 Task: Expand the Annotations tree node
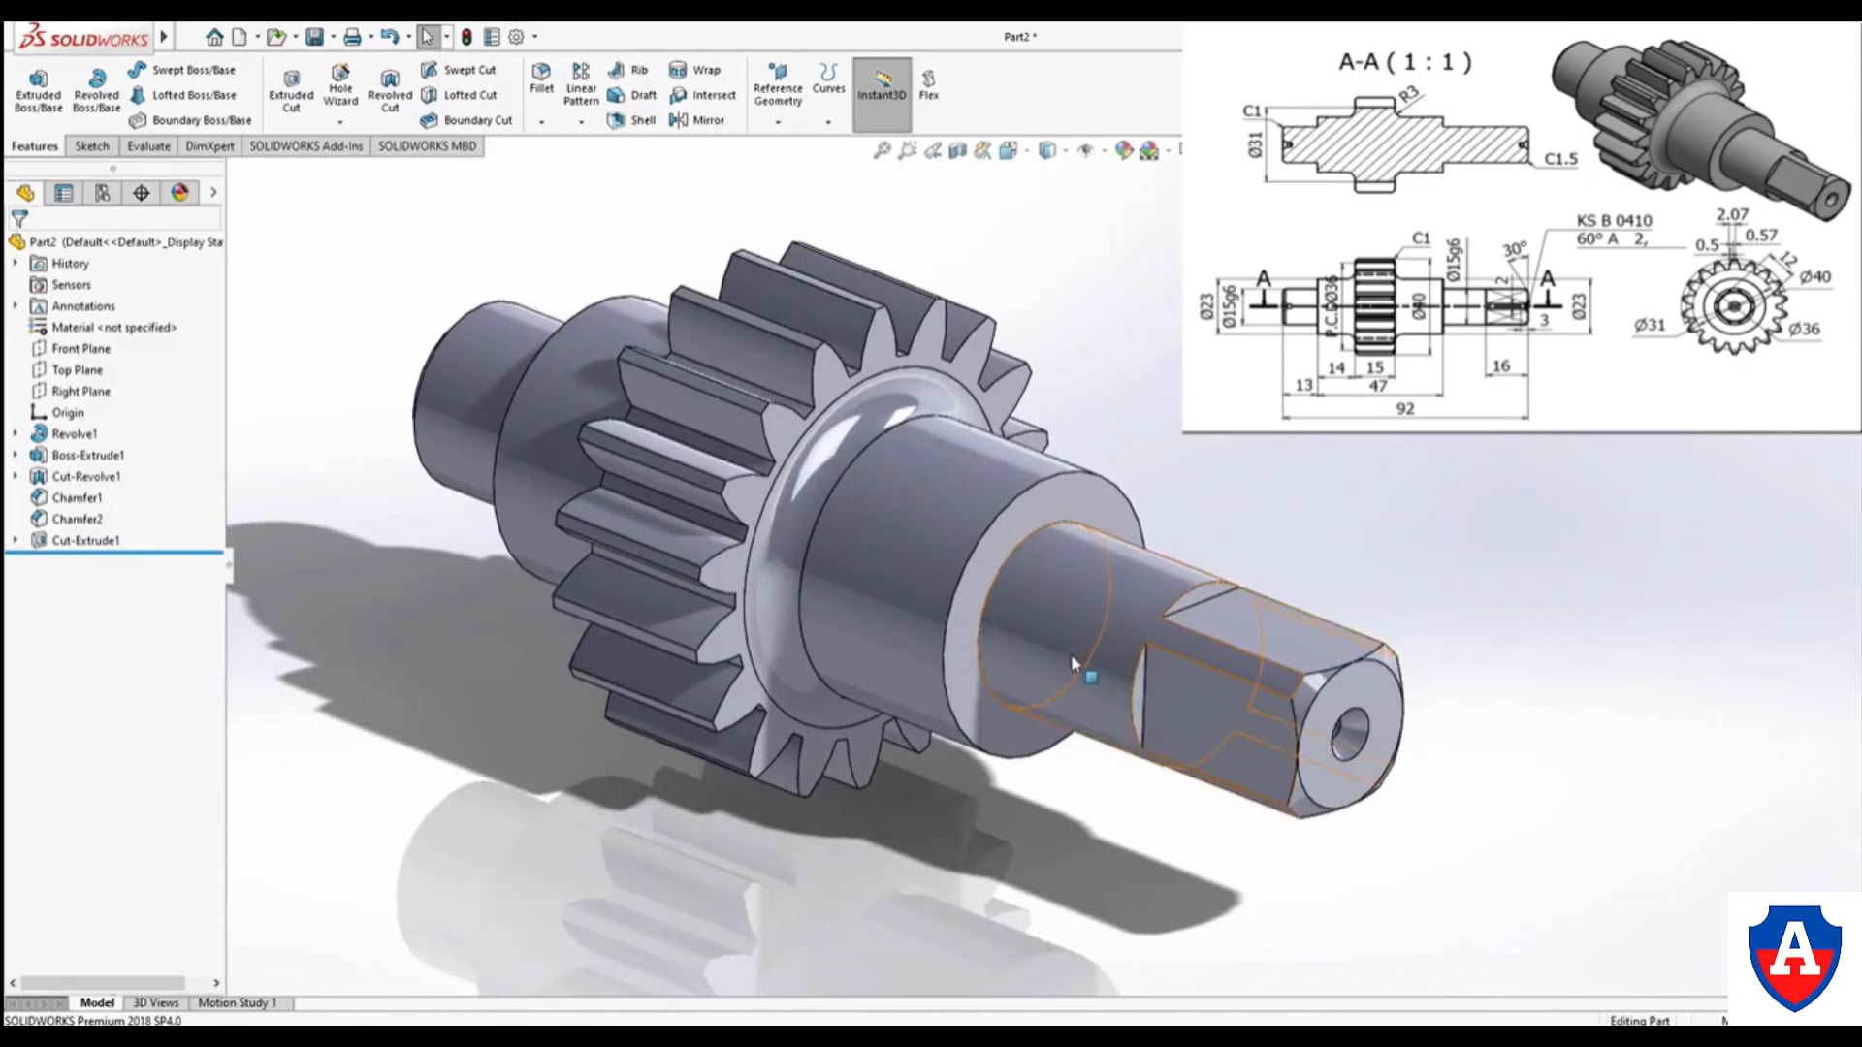click(15, 305)
